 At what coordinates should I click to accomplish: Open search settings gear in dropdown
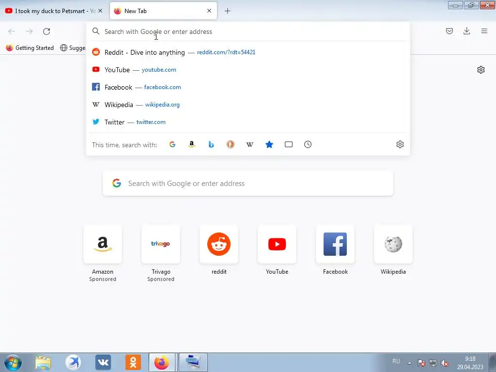400,144
